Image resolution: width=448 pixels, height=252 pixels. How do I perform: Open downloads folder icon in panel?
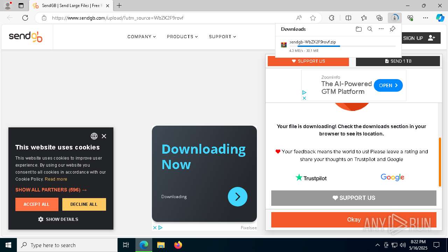pos(358,29)
